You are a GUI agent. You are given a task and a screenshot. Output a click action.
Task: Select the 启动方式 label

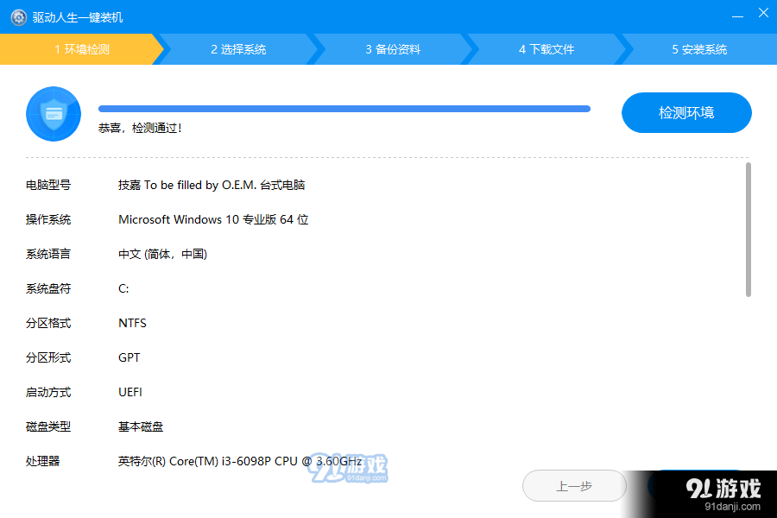[x=48, y=392]
